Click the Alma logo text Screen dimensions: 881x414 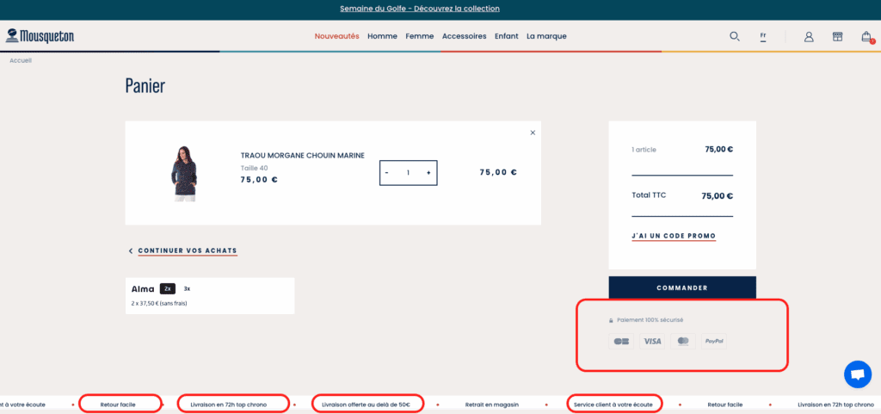[x=143, y=288]
